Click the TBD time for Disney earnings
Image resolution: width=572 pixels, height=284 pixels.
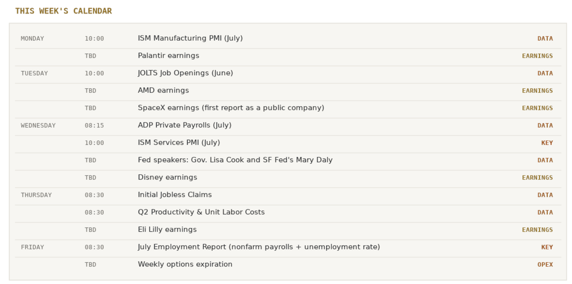[91, 178]
